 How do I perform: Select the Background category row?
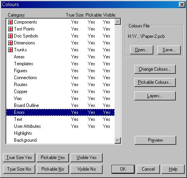pos(60,140)
